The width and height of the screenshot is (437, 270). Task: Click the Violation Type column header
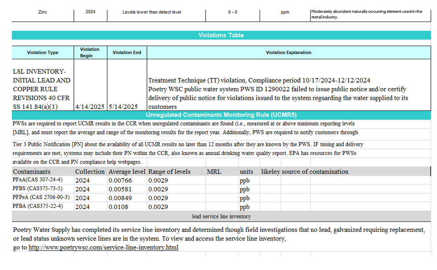43,53
